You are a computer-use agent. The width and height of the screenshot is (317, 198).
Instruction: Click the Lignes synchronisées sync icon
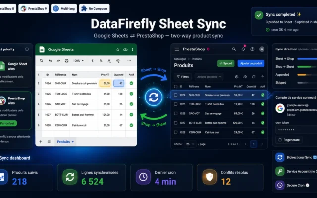(70, 177)
